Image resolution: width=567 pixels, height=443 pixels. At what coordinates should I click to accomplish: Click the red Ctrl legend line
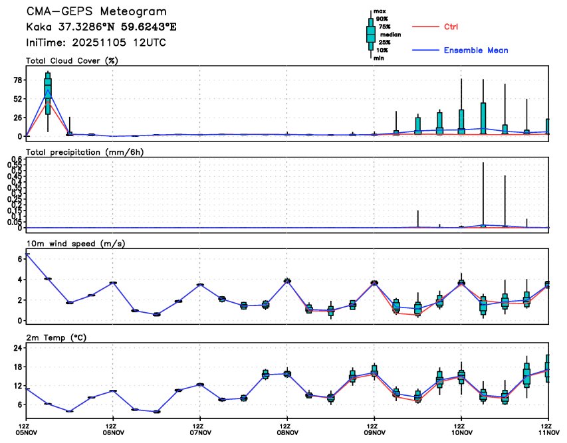pyautogui.click(x=425, y=27)
